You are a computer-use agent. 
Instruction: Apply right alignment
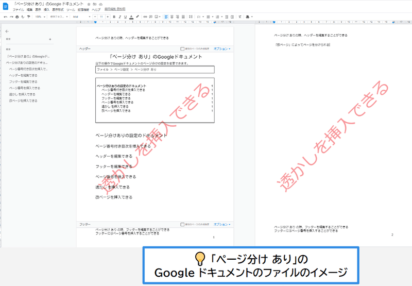tap(178, 17)
